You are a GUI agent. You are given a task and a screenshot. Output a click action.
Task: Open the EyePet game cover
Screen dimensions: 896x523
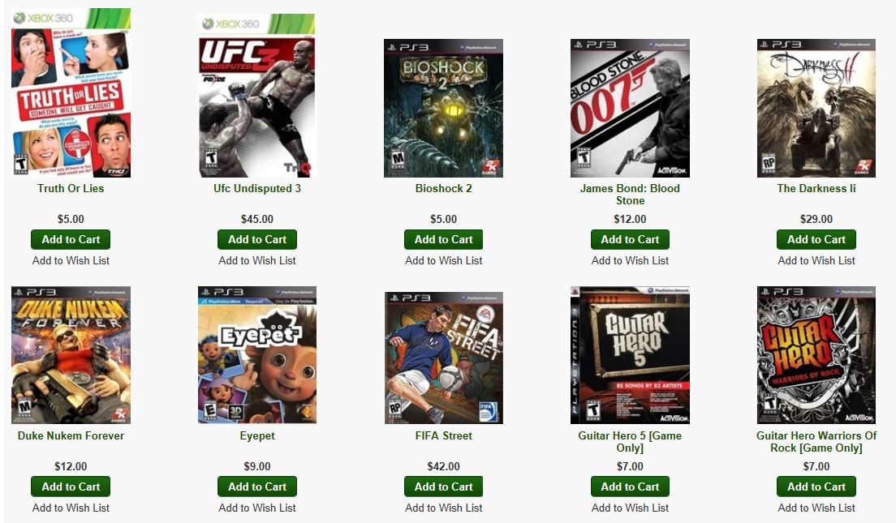tap(257, 355)
